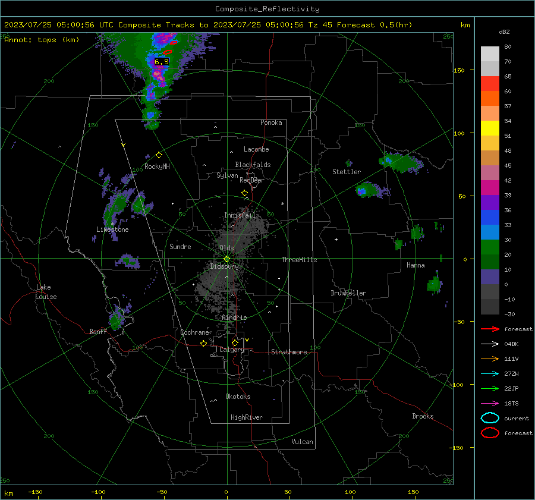The image size is (535, 500).
Task: Click the 18TS track label in legend
Action: (x=511, y=404)
